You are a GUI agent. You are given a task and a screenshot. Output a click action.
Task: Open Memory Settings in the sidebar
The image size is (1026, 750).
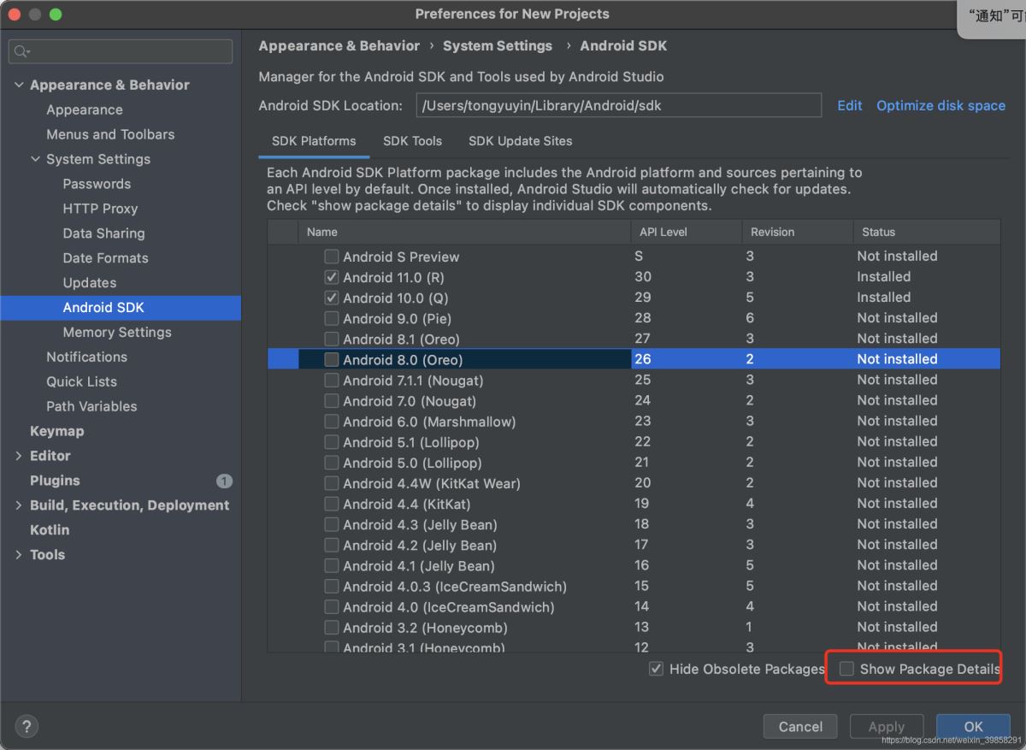click(x=117, y=332)
